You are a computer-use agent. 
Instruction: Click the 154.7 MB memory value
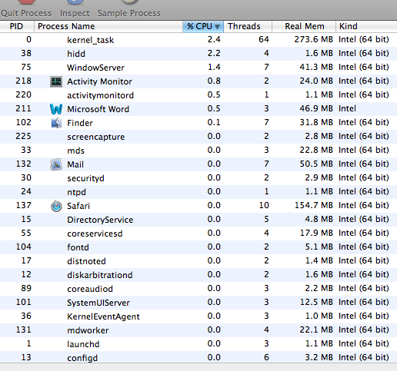[314, 205]
